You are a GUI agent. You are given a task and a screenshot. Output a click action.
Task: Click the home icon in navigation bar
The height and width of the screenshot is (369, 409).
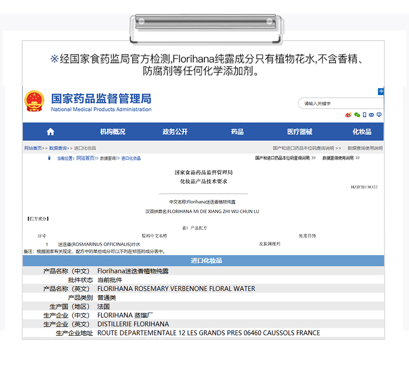point(50,131)
